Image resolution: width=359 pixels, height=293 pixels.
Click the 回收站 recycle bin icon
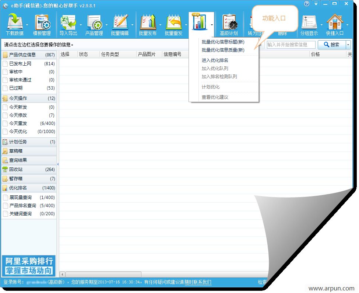click(5, 170)
